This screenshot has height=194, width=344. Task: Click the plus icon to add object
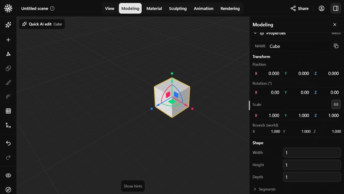coord(8,40)
